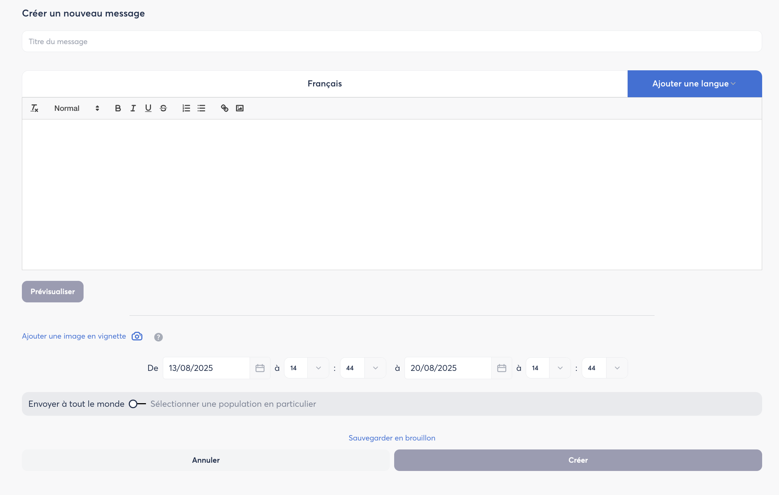
Task: Open the 'Ajouter une langue' menu
Action: click(694, 84)
